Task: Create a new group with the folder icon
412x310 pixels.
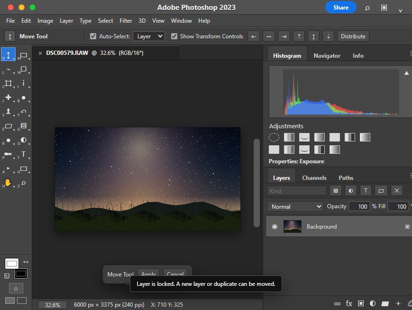Action: click(x=385, y=304)
